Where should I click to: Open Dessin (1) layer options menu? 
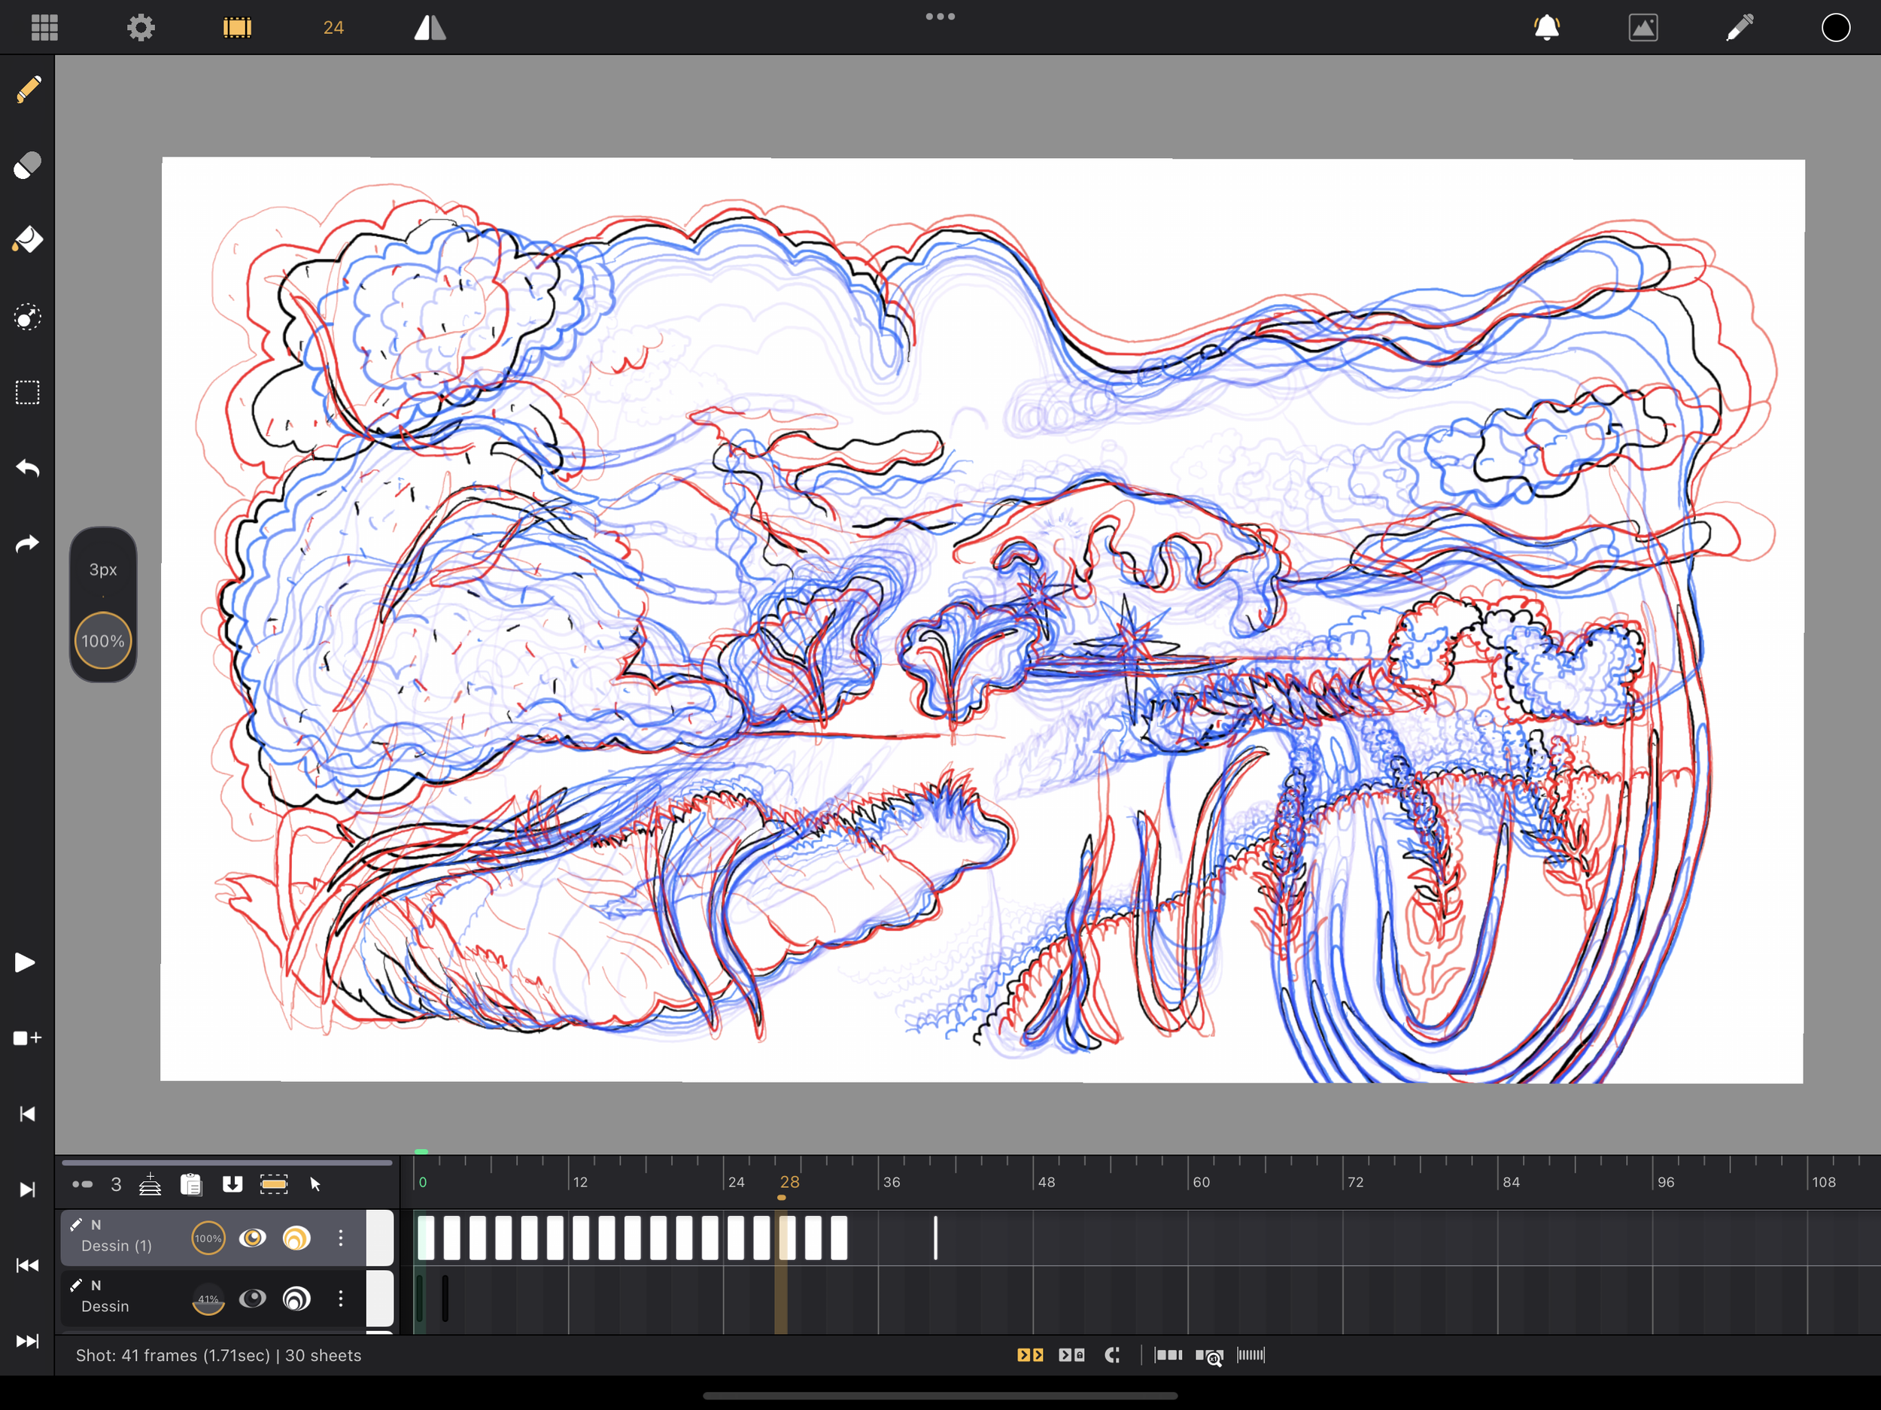pyautogui.click(x=341, y=1238)
